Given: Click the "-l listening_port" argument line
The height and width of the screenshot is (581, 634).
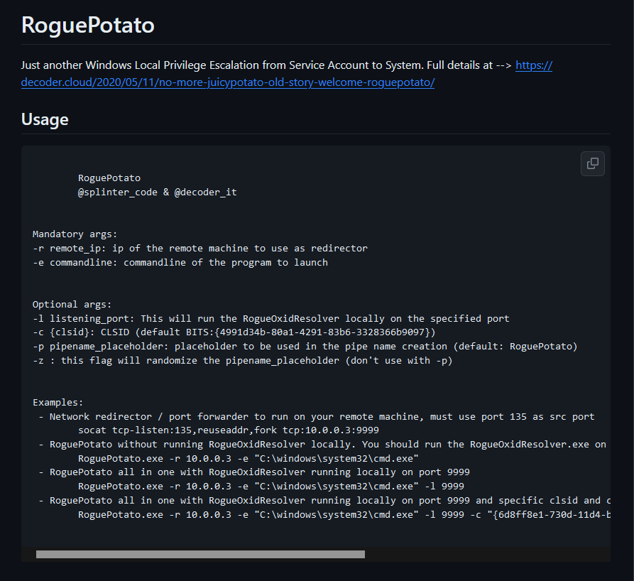Looking at the screenshot, I should [271, 318].
